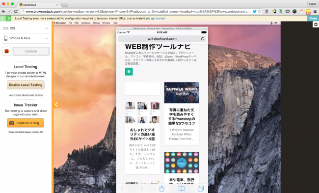Open the Help menu in iOS Simulator
319x193 pixels.
[115, 23]
